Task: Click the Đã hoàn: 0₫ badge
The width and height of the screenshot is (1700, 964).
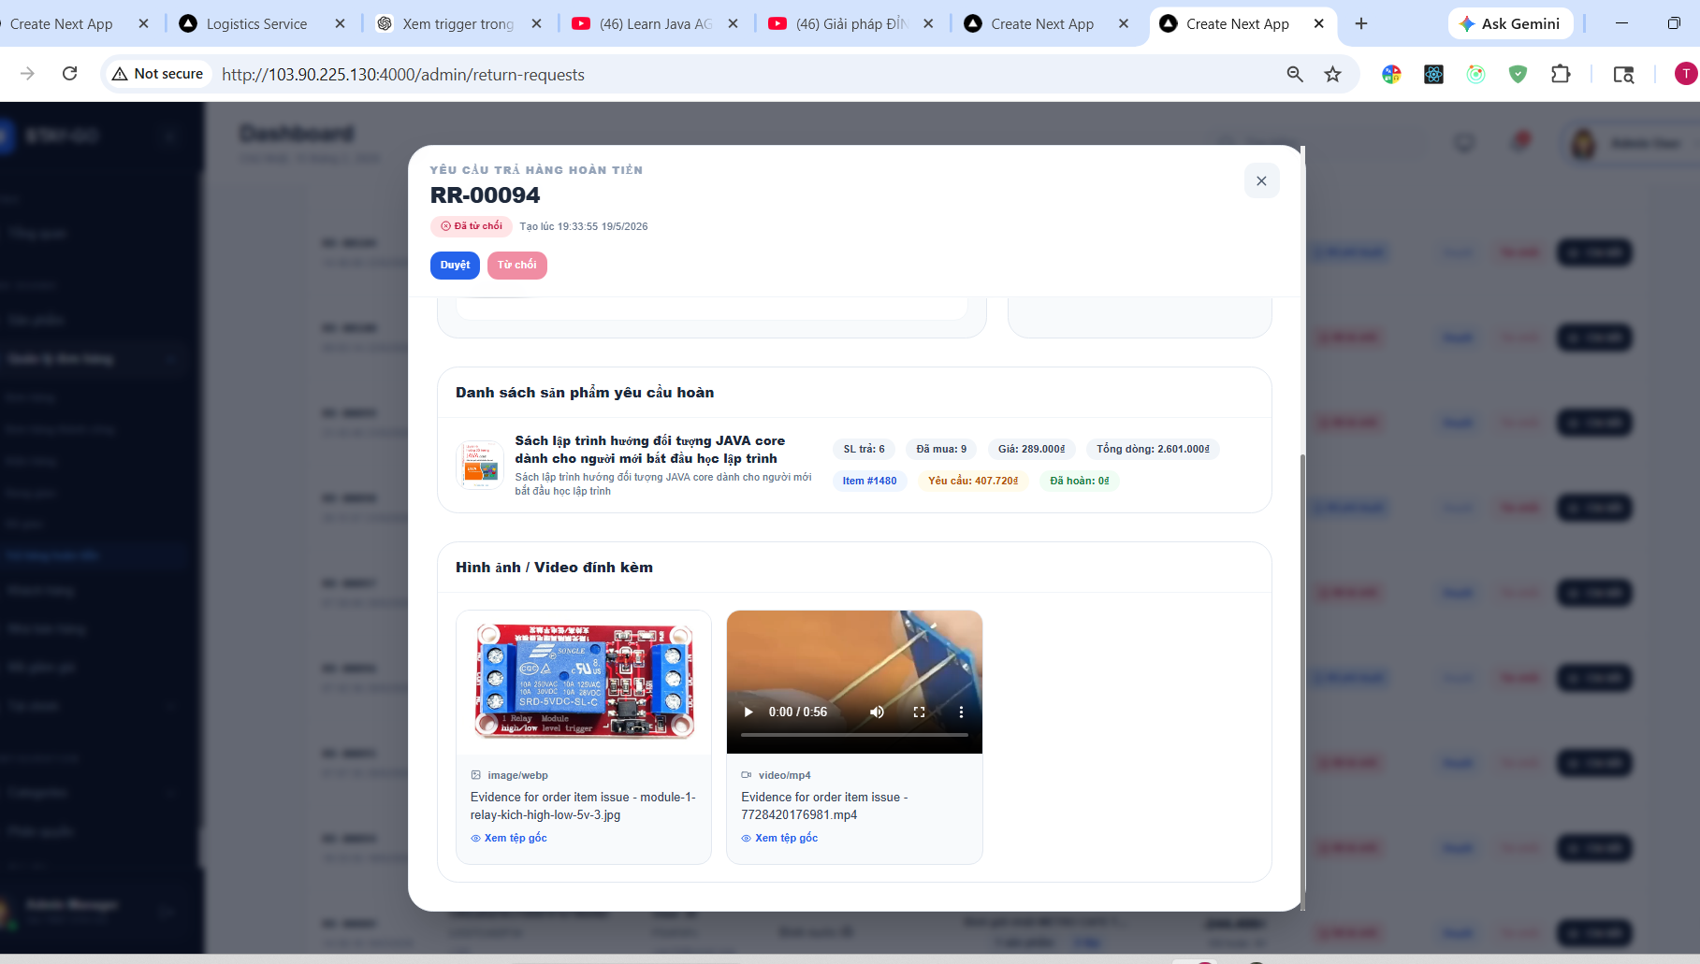Action: tap(1080, 481)
